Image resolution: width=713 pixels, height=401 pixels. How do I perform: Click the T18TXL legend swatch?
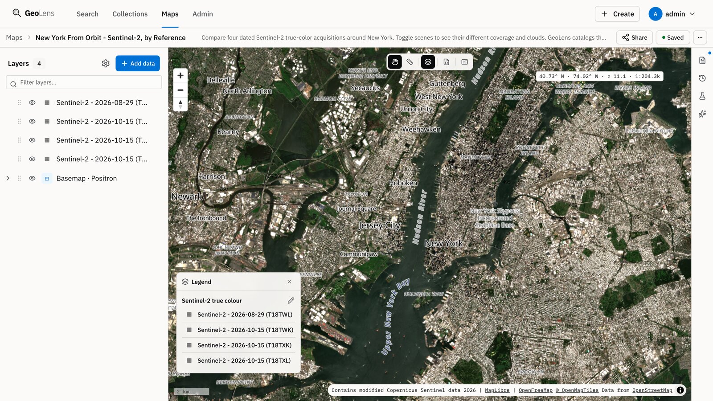(x=189, y=360)
